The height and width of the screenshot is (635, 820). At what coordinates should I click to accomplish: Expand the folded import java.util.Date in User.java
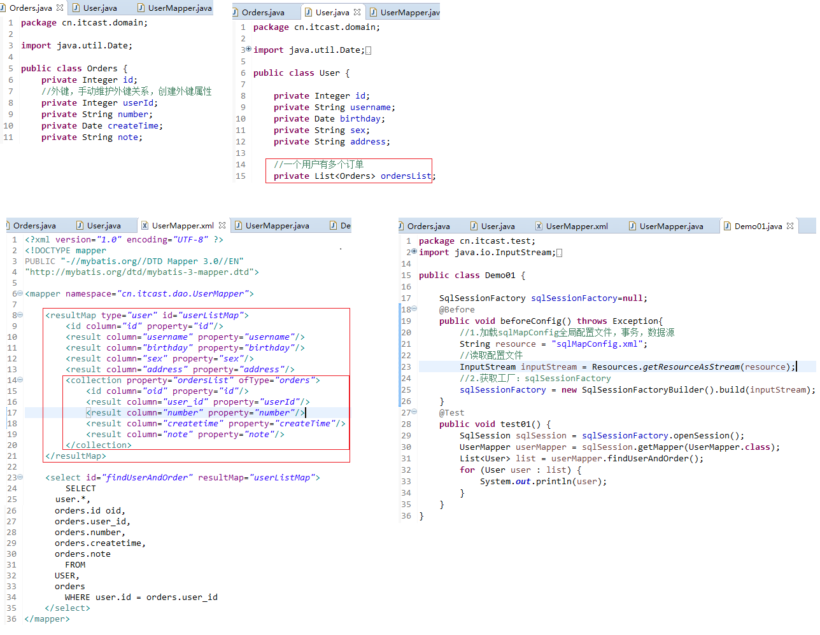tap(248, 50)
